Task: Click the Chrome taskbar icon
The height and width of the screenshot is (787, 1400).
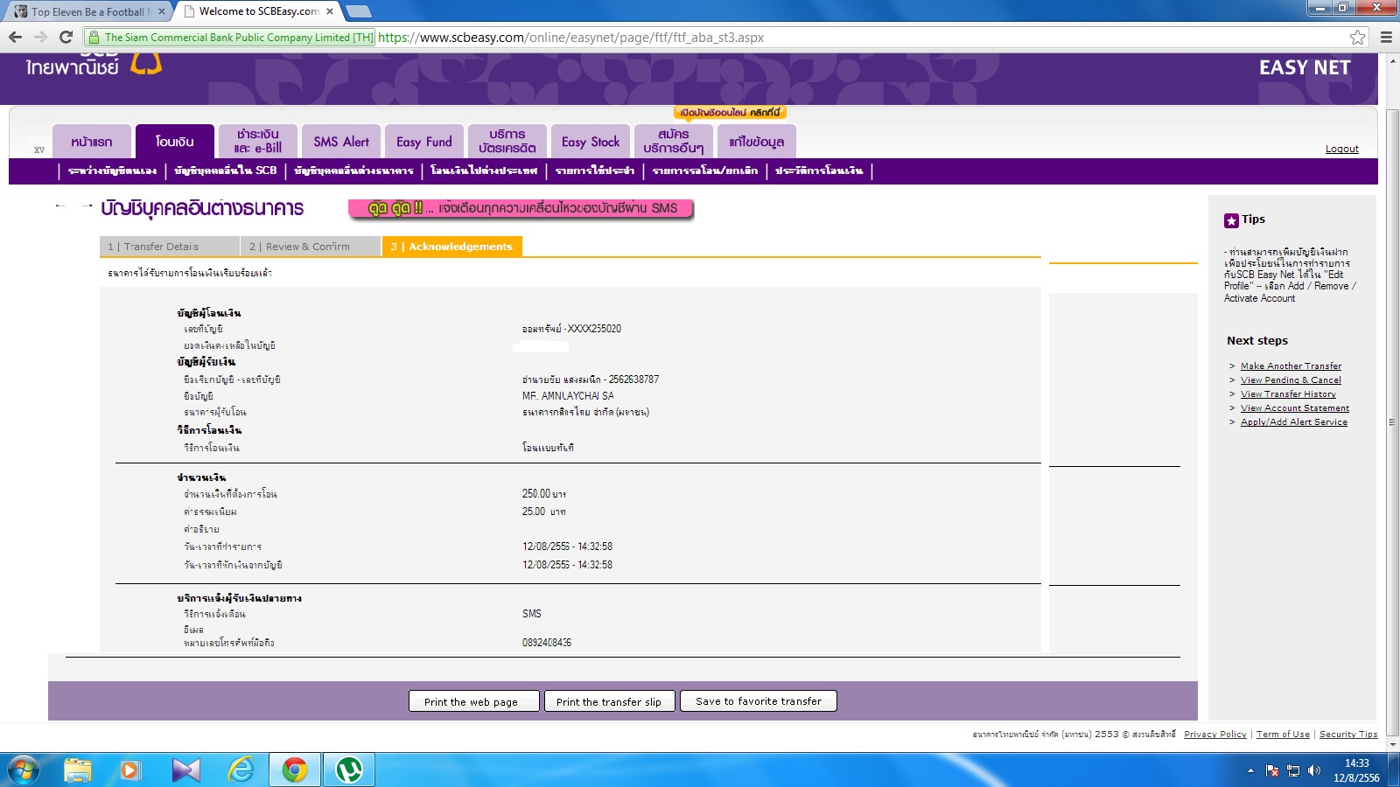Action: 295,770
